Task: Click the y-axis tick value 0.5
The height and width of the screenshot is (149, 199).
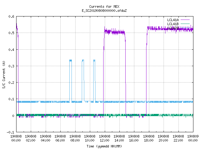Action: [11, 33]
